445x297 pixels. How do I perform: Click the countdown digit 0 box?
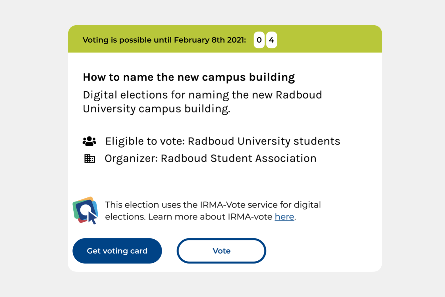click(259, 40)
